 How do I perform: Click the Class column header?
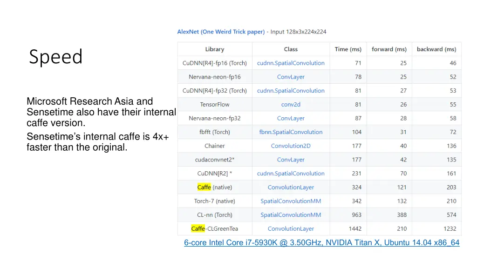coord(291,49)
